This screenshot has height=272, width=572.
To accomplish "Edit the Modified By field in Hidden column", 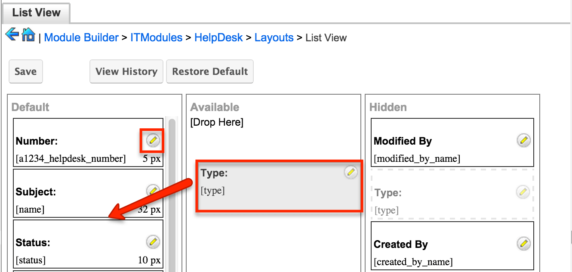I will click(523, 140).
